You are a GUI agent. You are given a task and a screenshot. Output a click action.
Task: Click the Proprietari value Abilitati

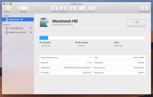tap(141, 62)
